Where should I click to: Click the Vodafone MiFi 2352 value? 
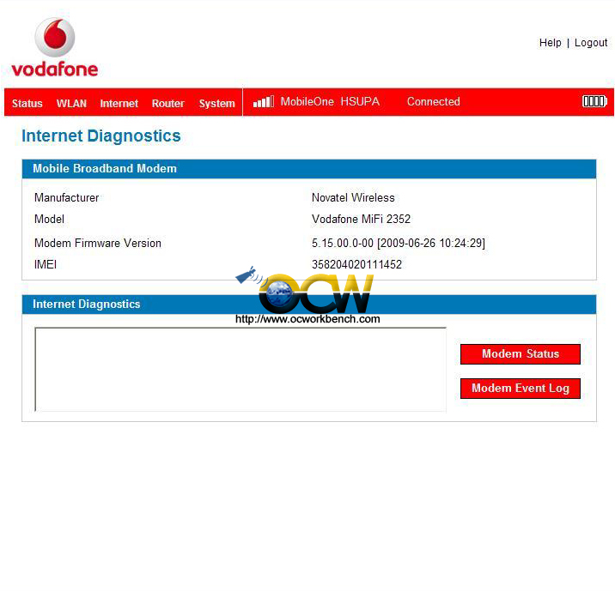(361, 220)
